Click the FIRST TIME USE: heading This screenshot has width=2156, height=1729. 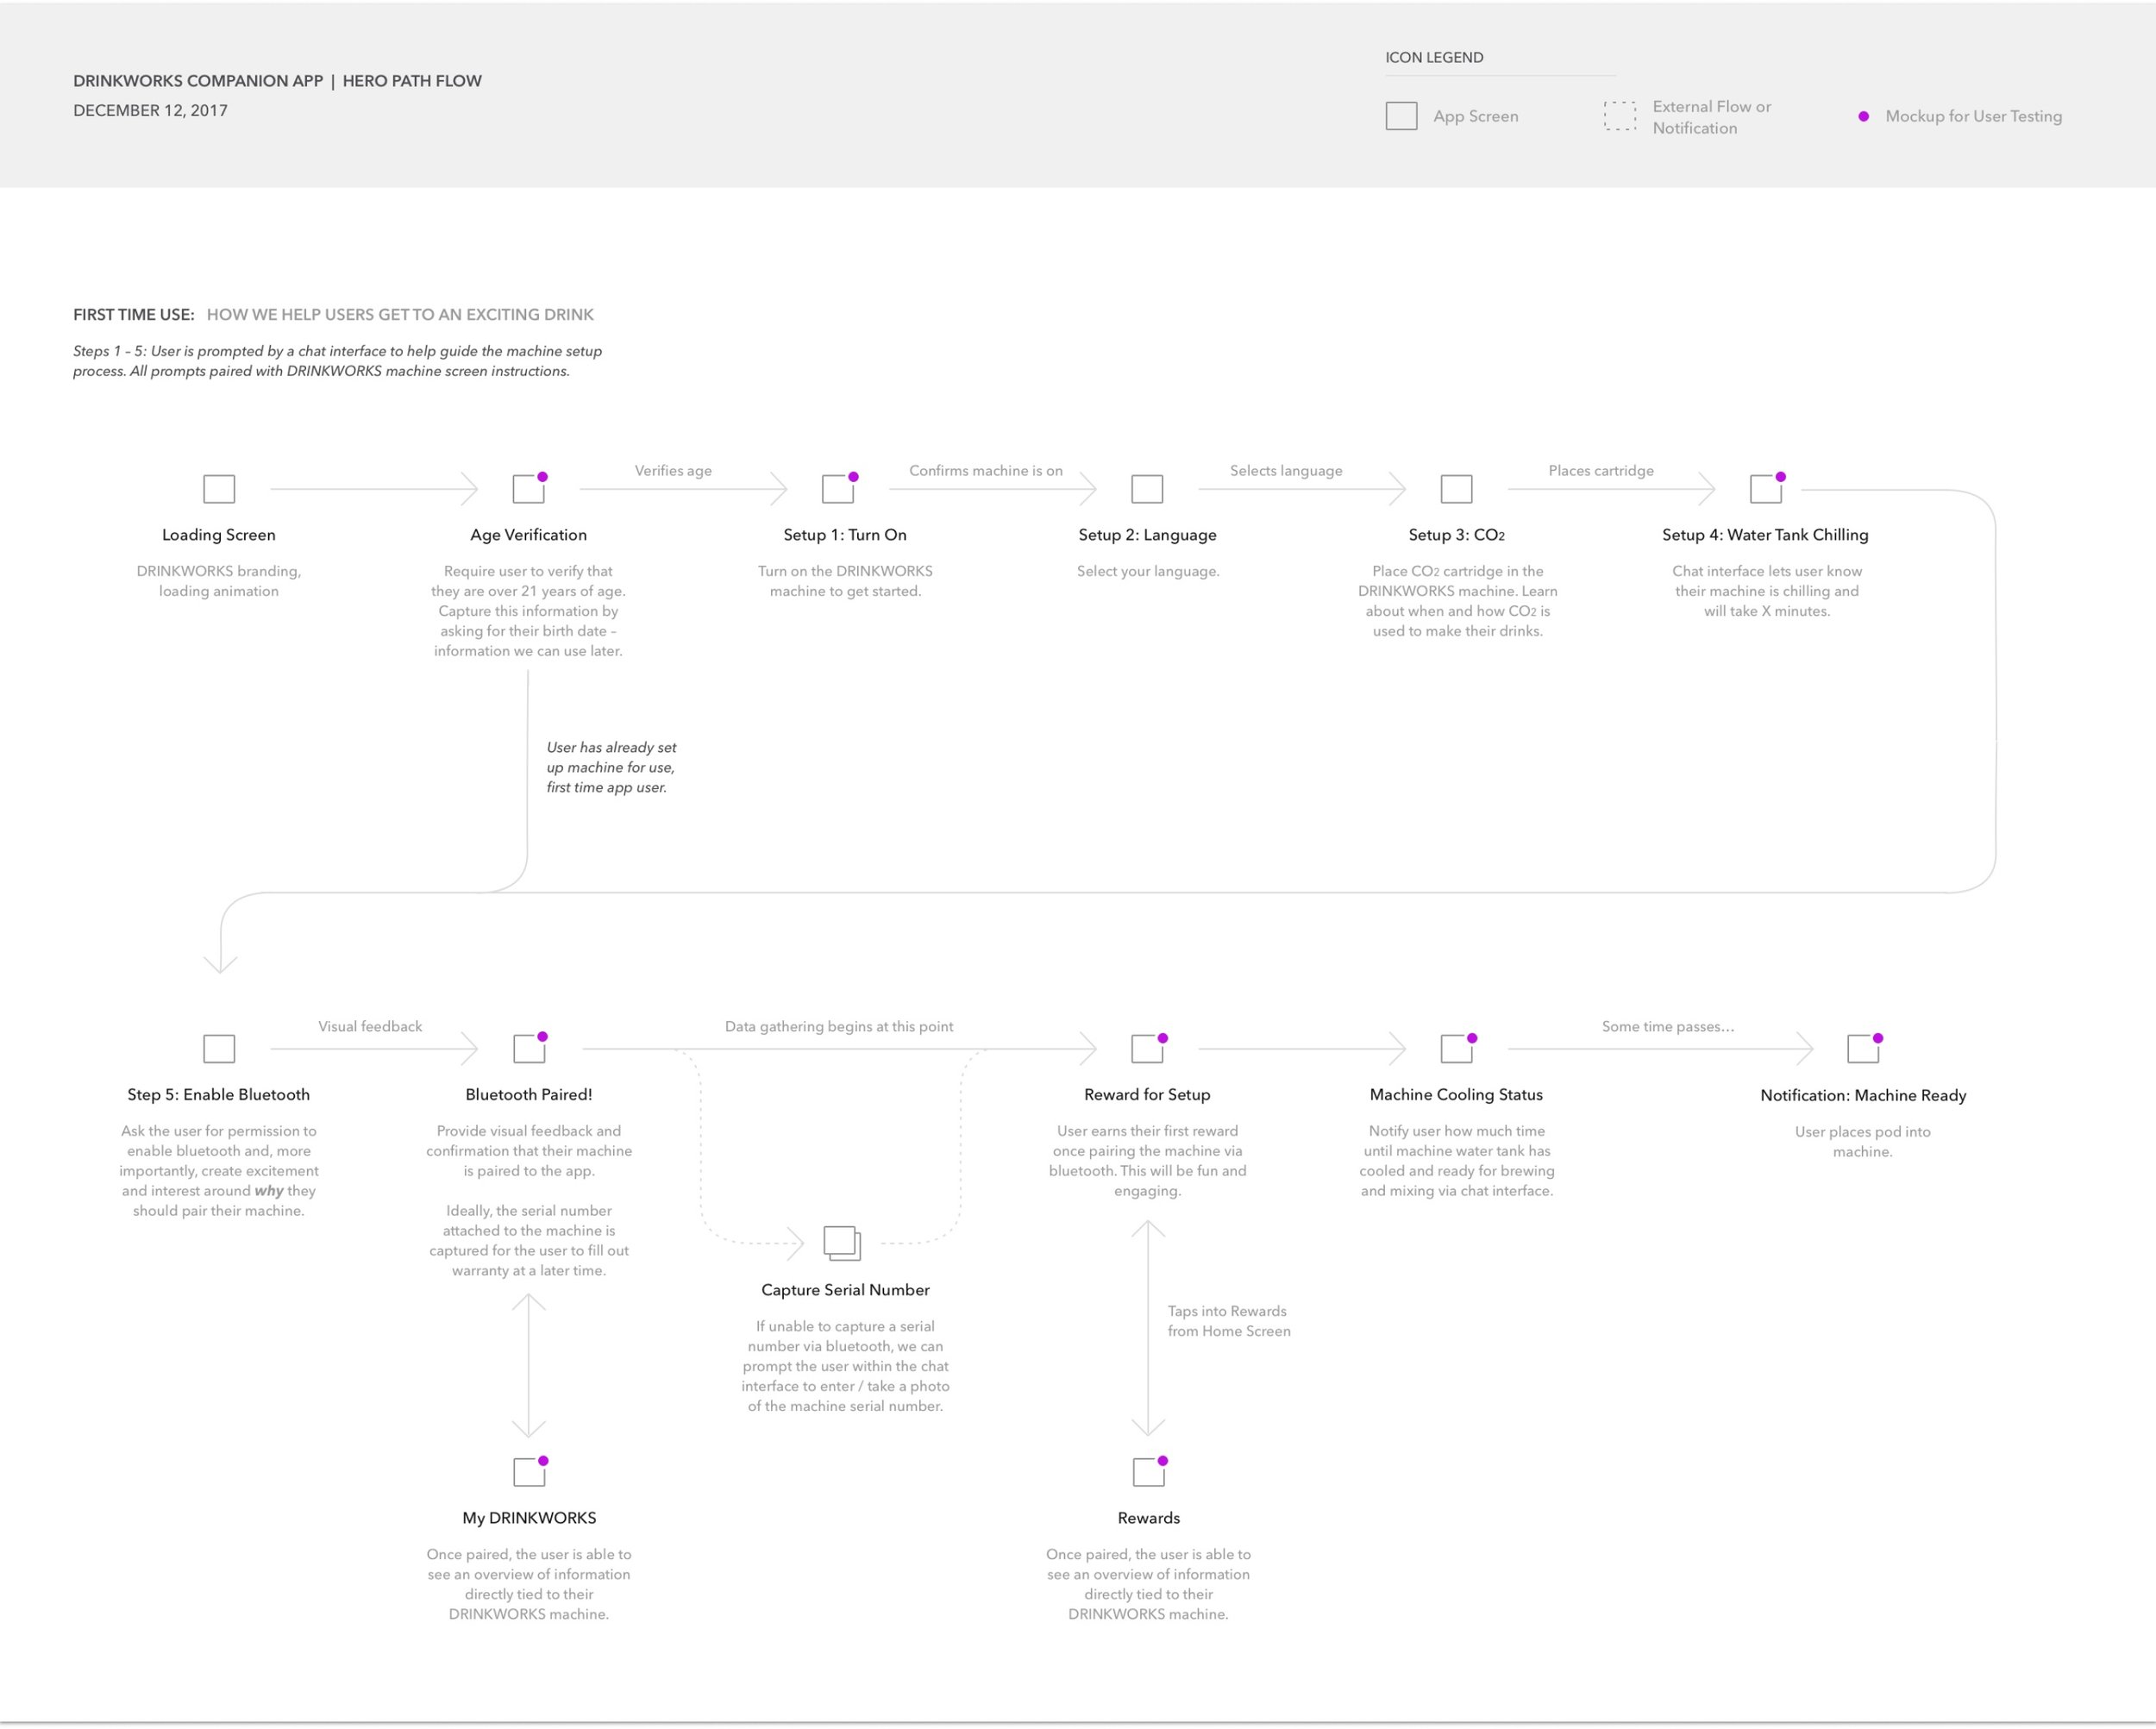tap(134, 315)
